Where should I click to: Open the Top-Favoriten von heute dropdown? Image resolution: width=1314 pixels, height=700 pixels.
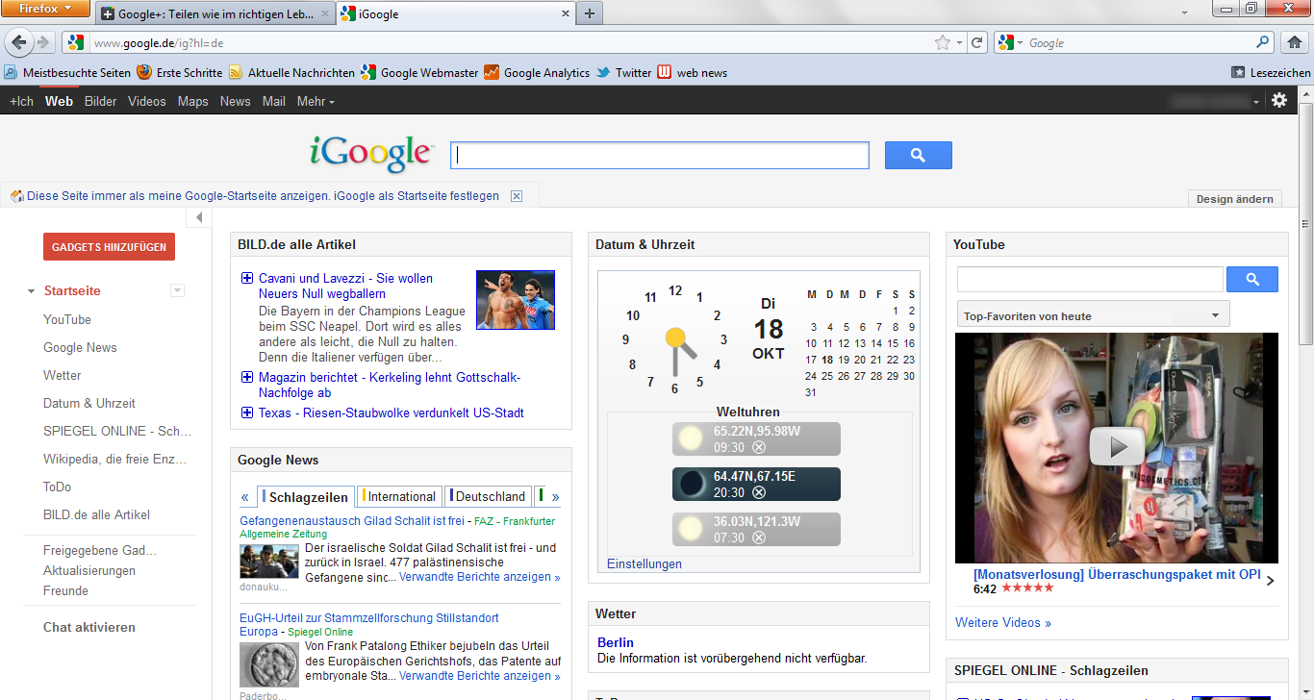(x=1093, y=315)
